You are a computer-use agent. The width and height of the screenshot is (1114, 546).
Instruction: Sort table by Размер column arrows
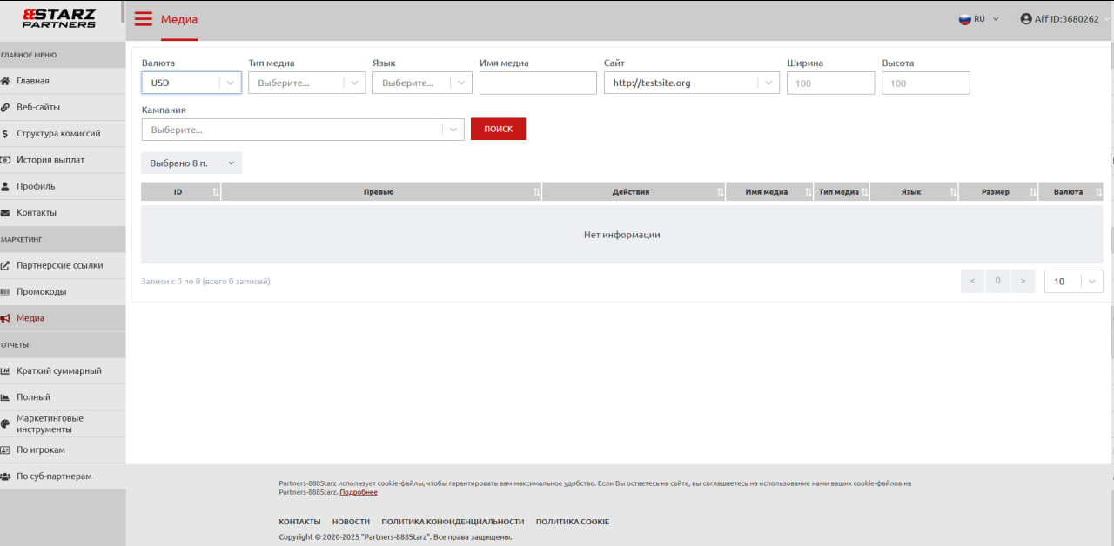(1032, 192)
